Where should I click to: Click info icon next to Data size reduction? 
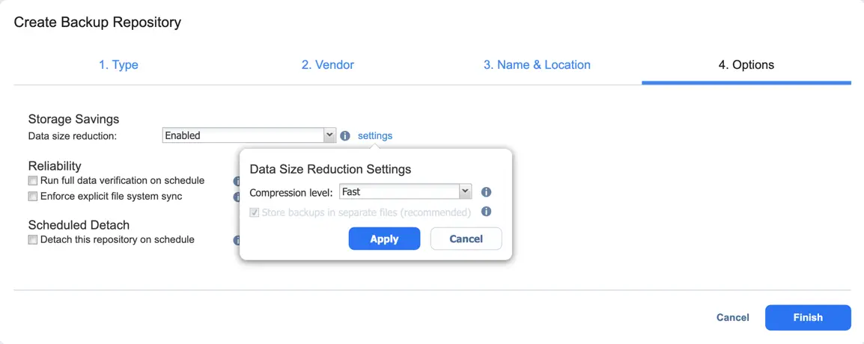tap(345, 135)
